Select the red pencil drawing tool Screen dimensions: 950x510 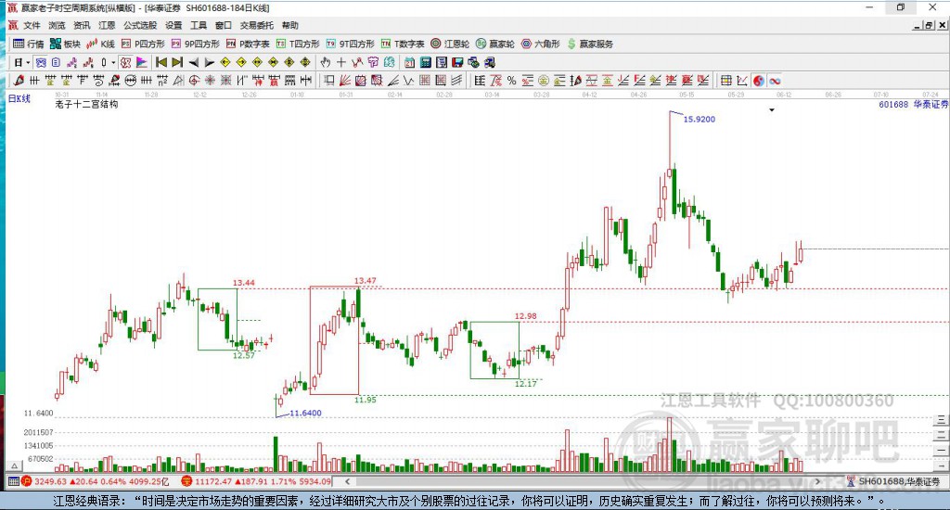pyautogui.click(x=19, y=81)
